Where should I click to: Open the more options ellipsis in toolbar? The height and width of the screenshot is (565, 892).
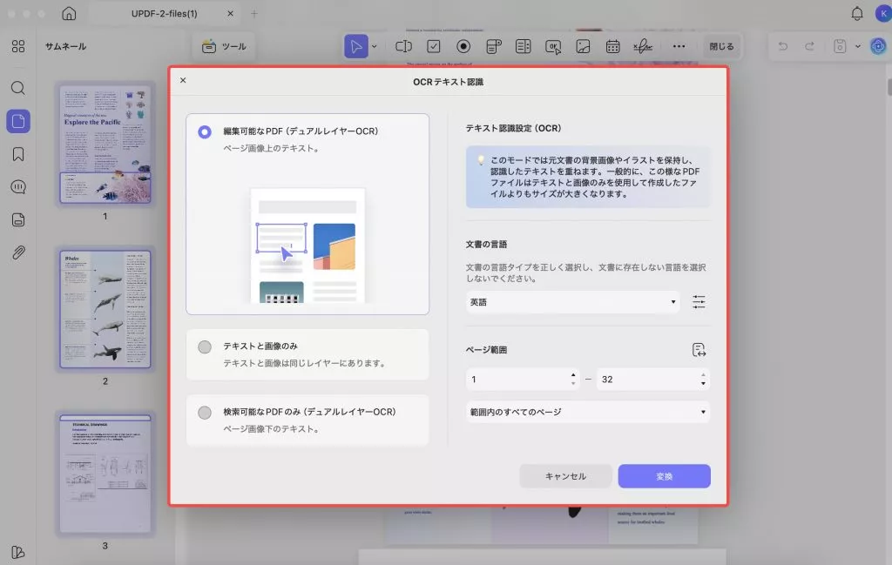pyautogui.click(x=679, y=46)
